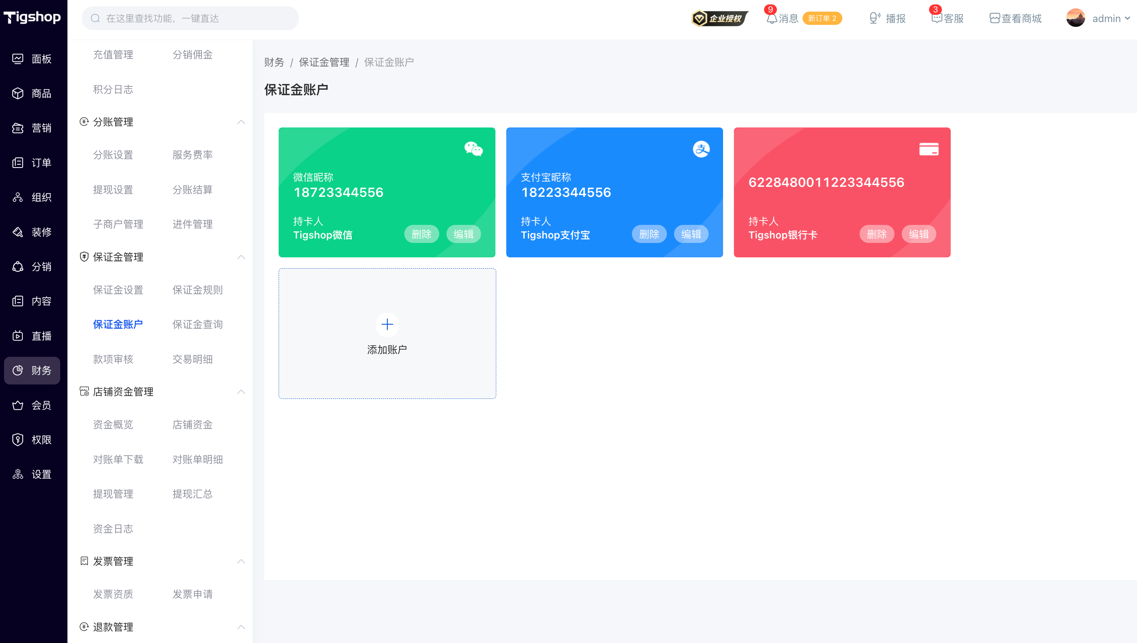
Task: Open the 直播 live stream icon
Action: (x=18, y=336)
